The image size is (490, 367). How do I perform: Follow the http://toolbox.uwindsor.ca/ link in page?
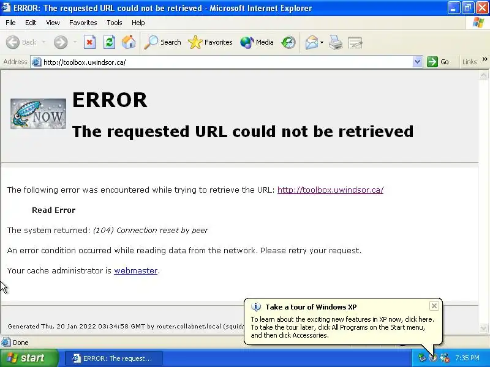330,190
